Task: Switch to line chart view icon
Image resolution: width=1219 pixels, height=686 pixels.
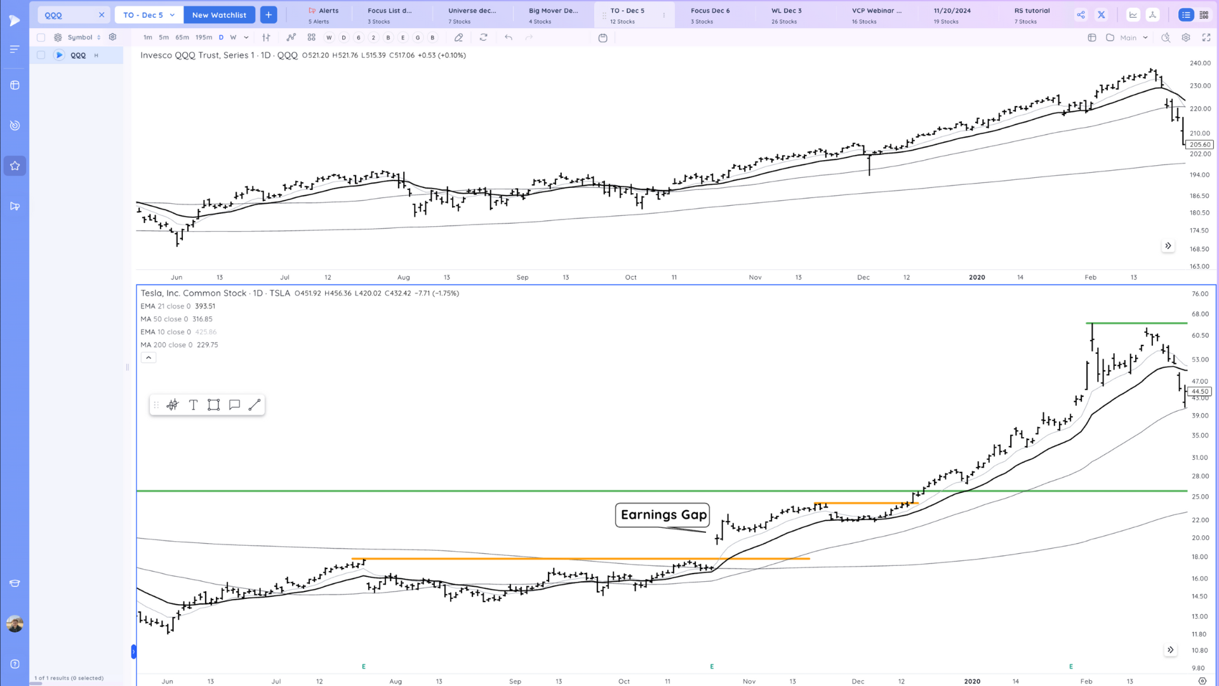Action: click(1133, 15)
